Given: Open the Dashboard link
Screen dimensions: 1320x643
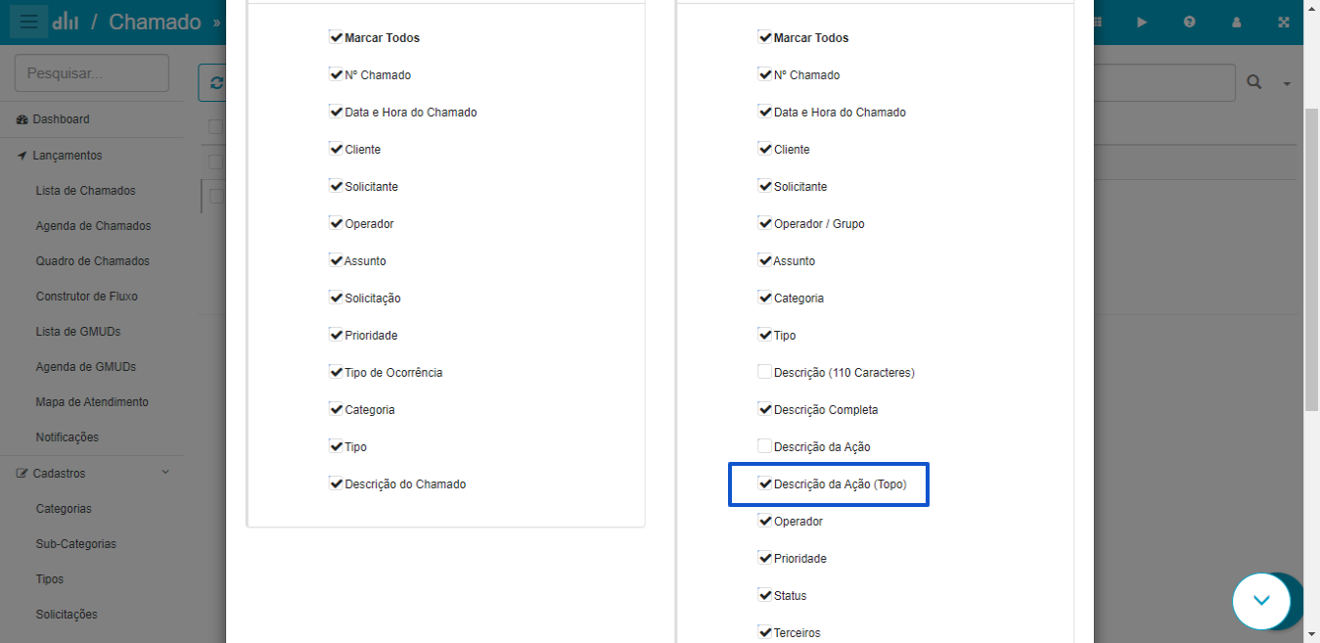Looking at the screenshot, I should pyautogui.click(x=61, y=119).
